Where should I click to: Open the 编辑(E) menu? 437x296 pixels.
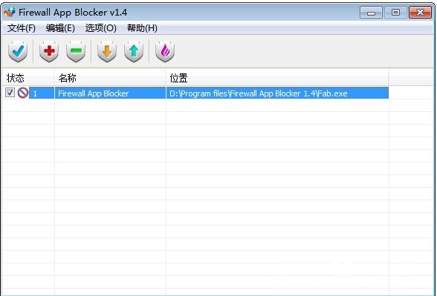(x=60, y=28)
